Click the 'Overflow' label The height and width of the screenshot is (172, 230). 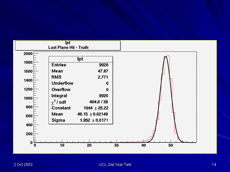click(x=61, y=90)
